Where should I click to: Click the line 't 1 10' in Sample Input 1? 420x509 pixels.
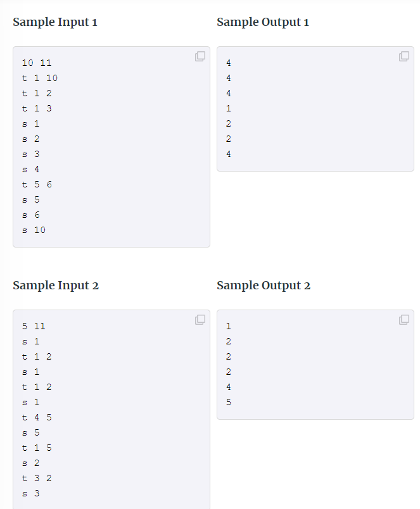click(x=38, y=78)
